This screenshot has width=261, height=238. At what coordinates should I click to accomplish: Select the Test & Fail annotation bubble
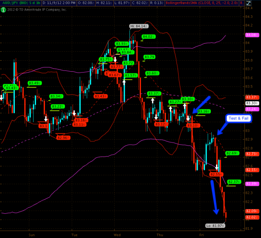[x=238, y=118]
